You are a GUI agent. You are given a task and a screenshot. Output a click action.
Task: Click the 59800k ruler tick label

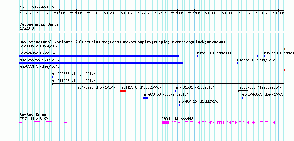click(244, 13)
